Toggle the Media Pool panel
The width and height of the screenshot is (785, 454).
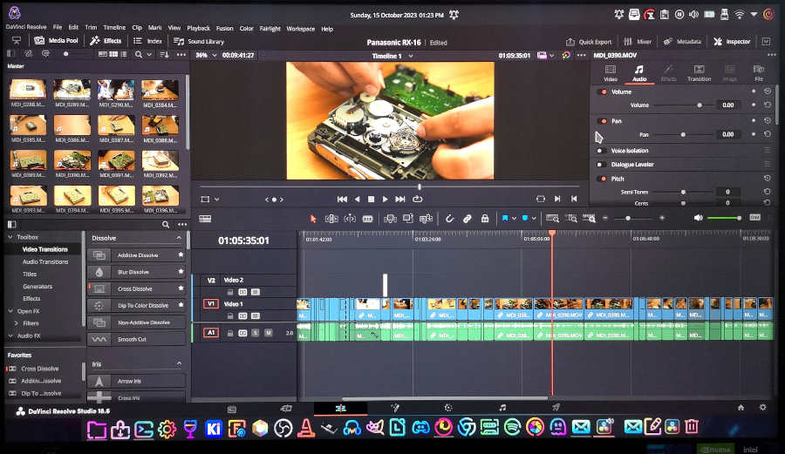[56, 40]
